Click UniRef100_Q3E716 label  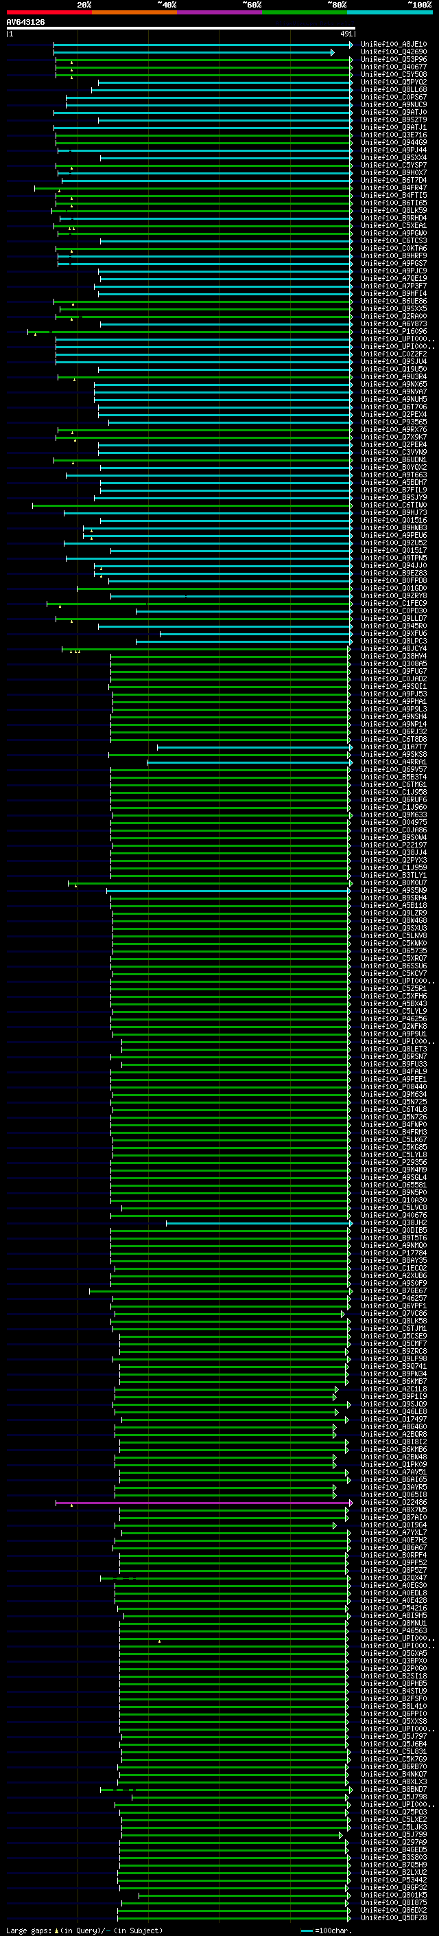point(394,135)
